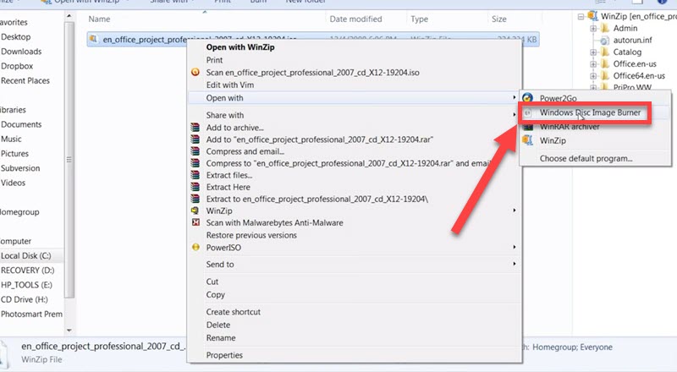Choose Create shortcut

[234, 312]
